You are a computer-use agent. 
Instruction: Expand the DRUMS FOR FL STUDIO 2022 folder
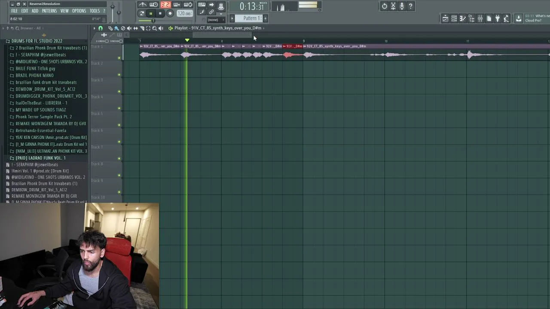[37, 41]
